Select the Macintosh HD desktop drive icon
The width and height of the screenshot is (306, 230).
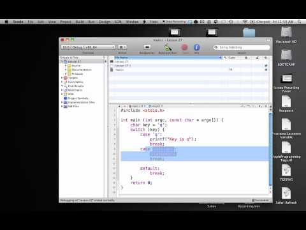(x=286, y=33)
